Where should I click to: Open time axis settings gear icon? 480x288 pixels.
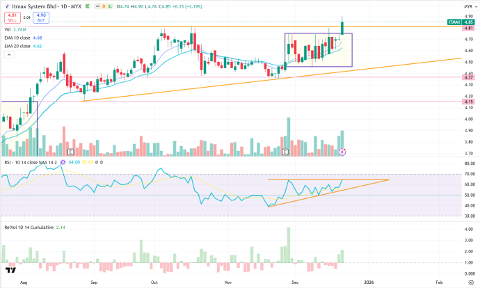471,282
